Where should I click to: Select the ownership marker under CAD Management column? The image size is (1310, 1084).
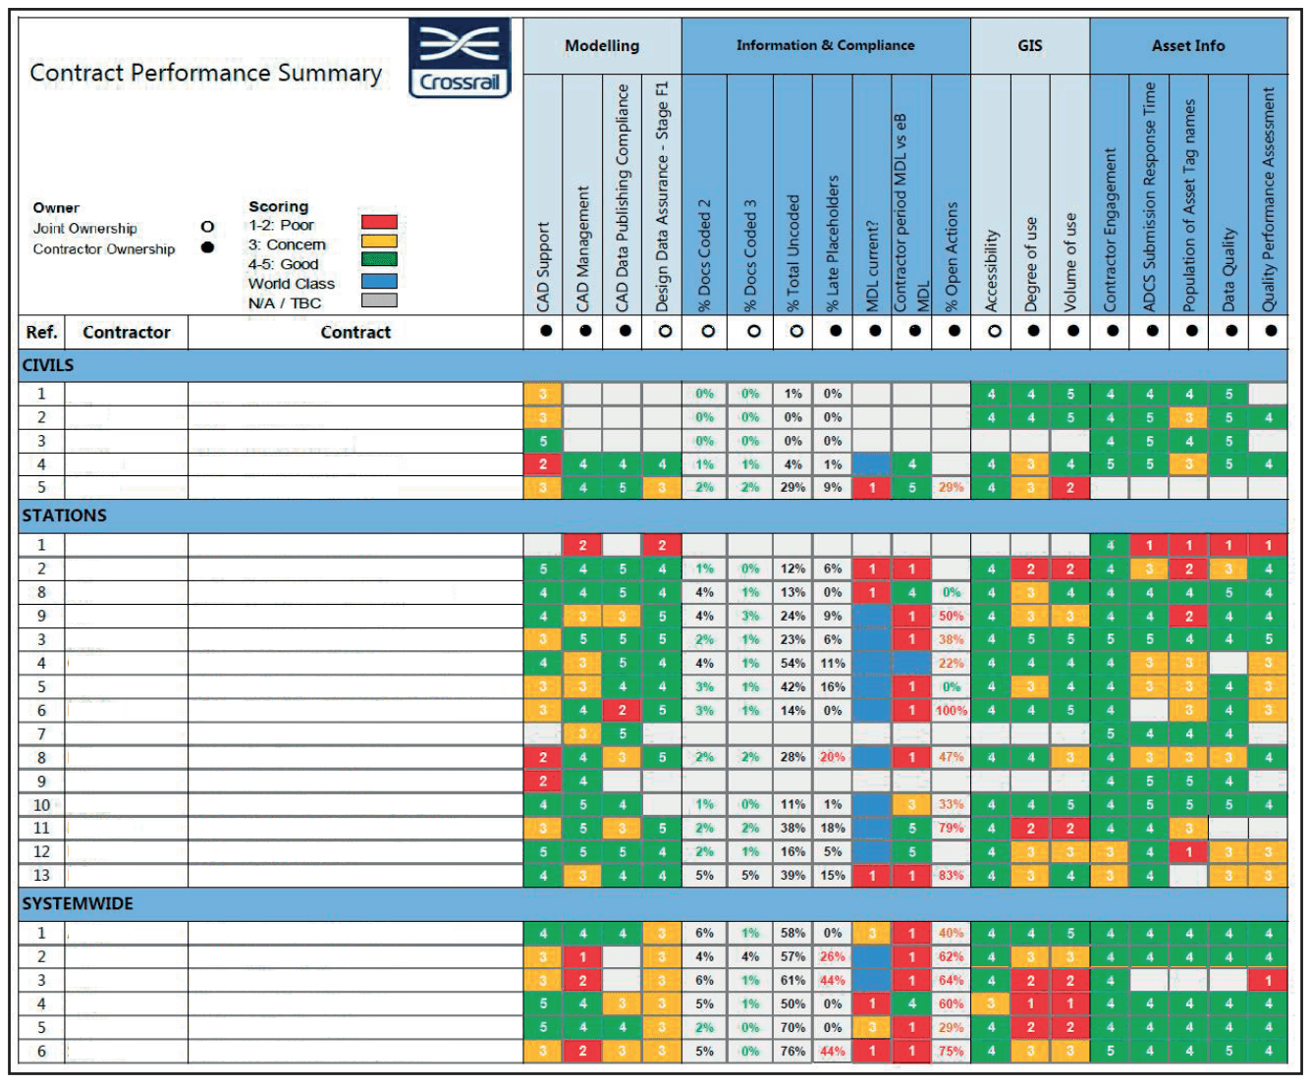(584, 331)
